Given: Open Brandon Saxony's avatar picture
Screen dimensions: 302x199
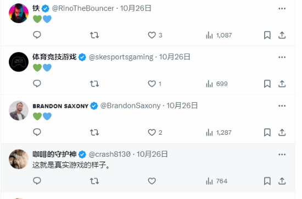Looking at the screenshot, I should (x=19, y=110).
